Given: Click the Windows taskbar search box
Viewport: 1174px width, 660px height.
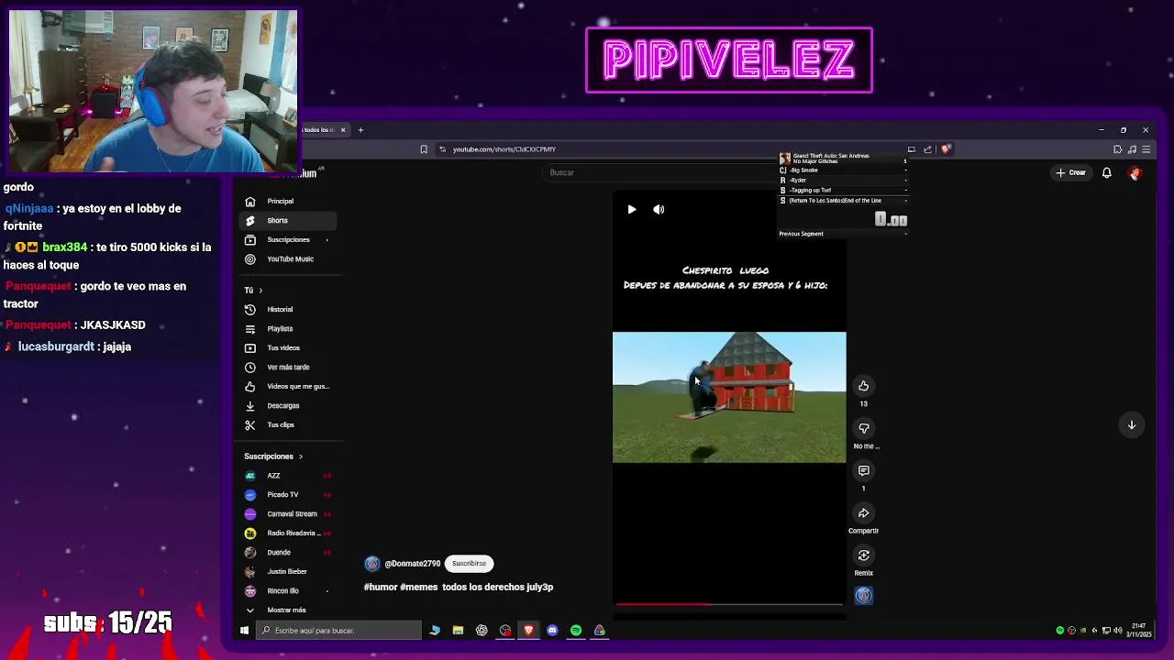Looking at the screenshot, I should click(x=338, y=631).
